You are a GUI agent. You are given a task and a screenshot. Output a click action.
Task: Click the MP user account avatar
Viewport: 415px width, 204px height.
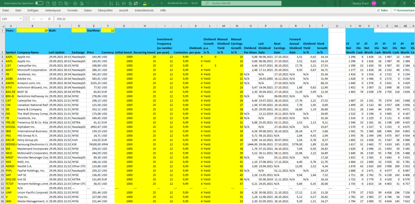[x=374, y=3]
